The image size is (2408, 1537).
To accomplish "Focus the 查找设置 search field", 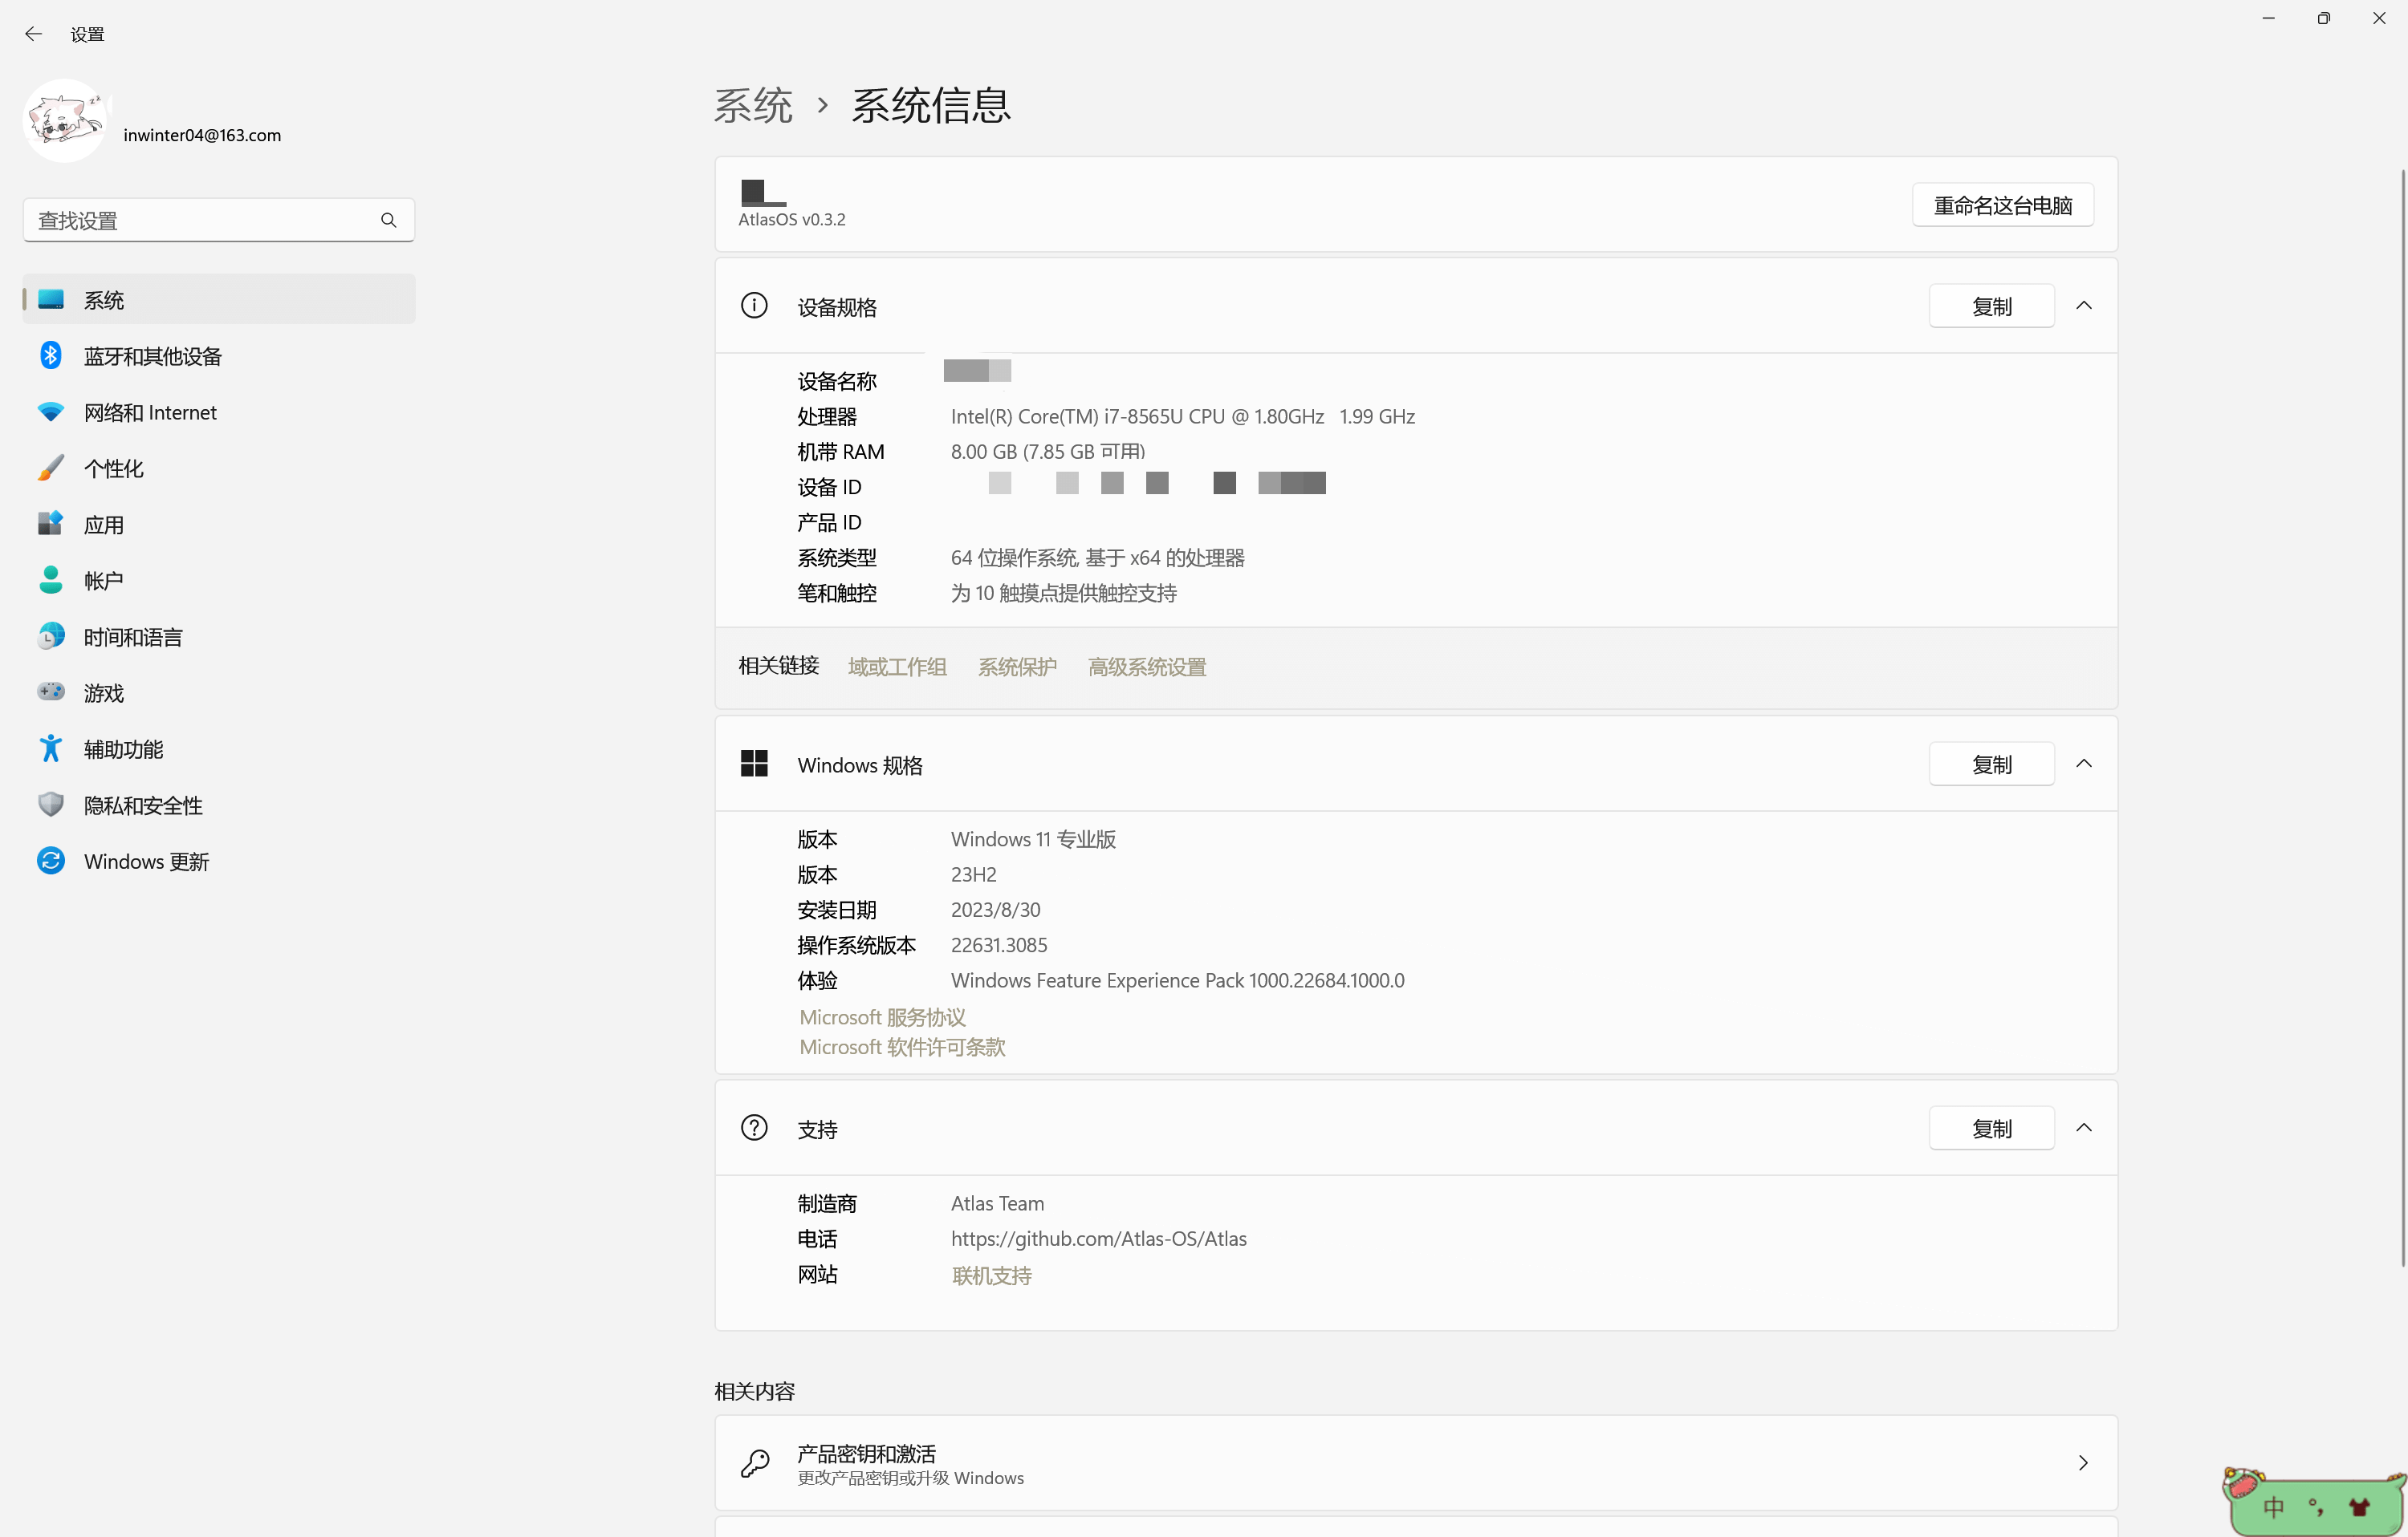I will tap(219, 220).
